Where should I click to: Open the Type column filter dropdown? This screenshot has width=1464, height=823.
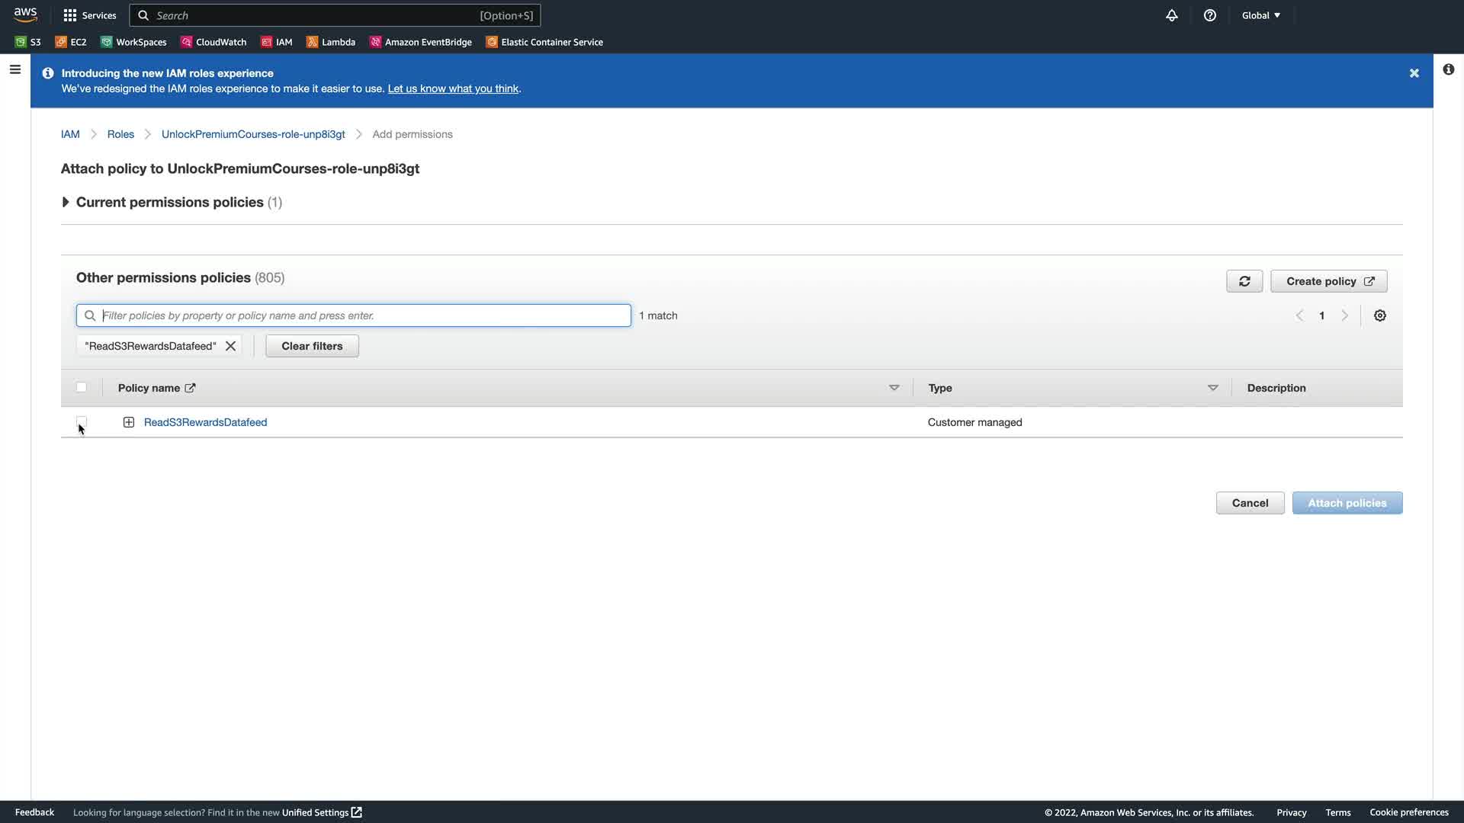[x=1212, y=388]
